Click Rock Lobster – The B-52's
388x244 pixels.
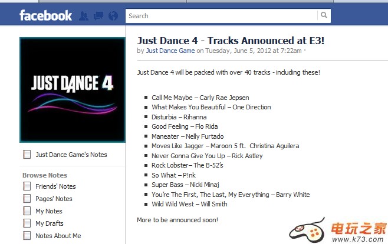[188, 165]
